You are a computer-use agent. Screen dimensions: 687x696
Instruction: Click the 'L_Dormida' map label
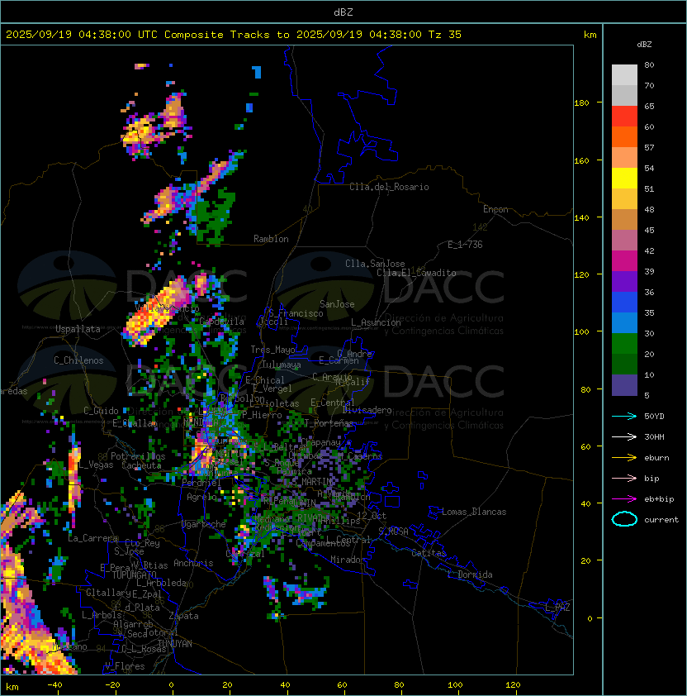[x=470, y=574]
